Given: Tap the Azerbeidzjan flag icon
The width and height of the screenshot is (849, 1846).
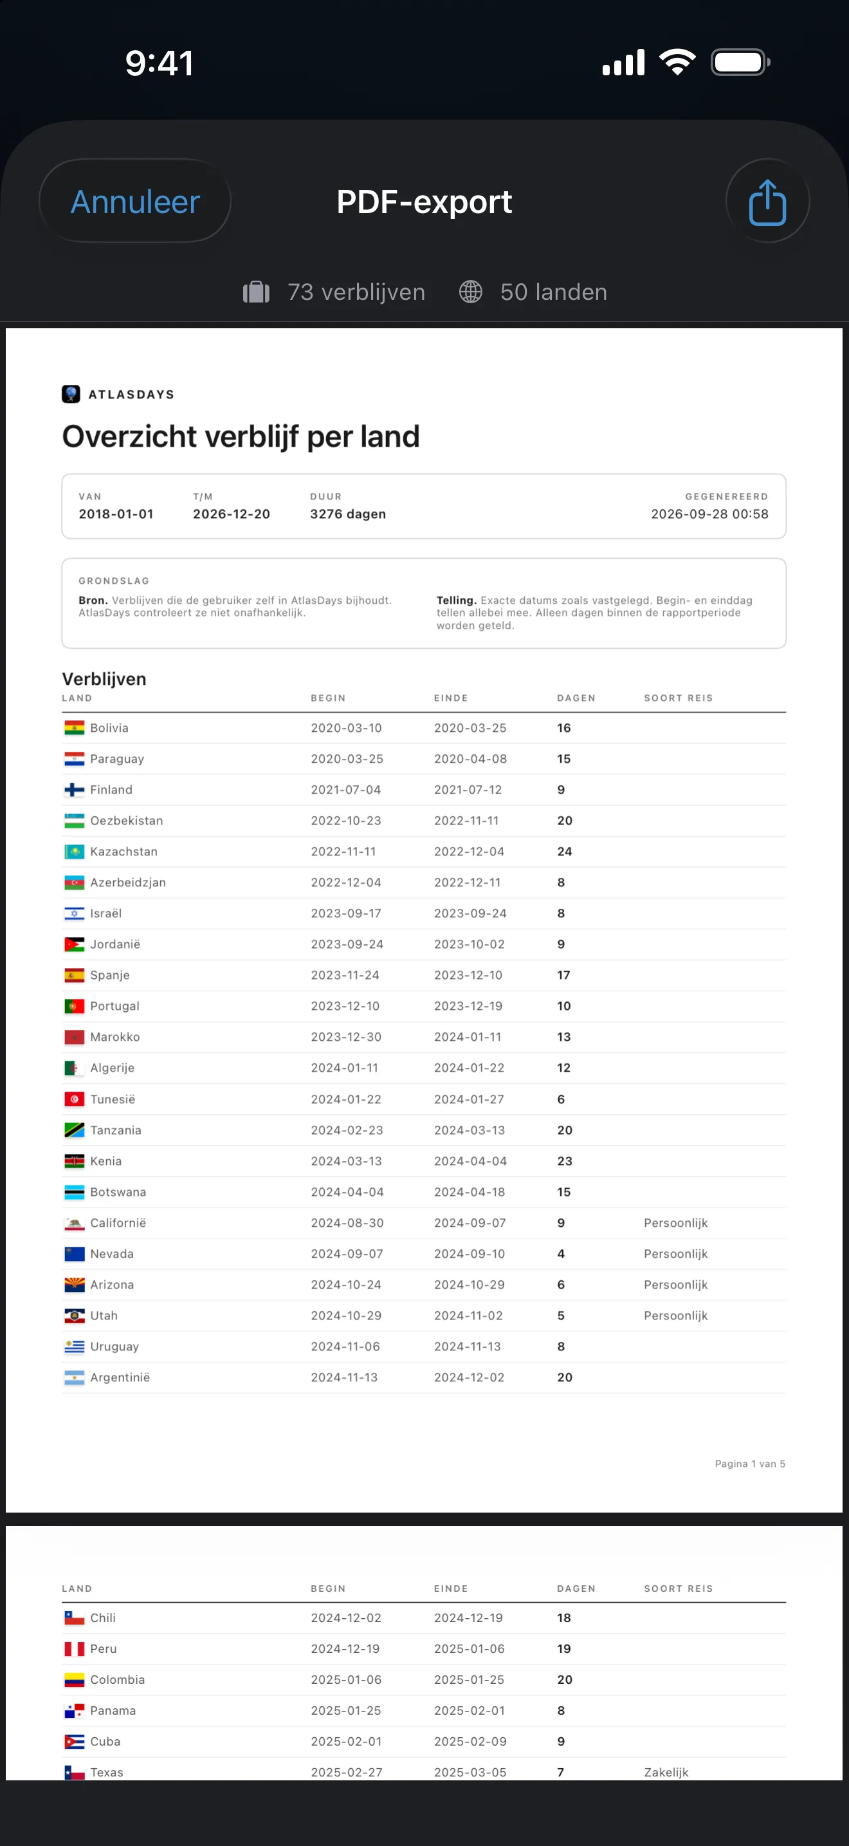Looking at the screenshot, I should click(x=74, y=882).
